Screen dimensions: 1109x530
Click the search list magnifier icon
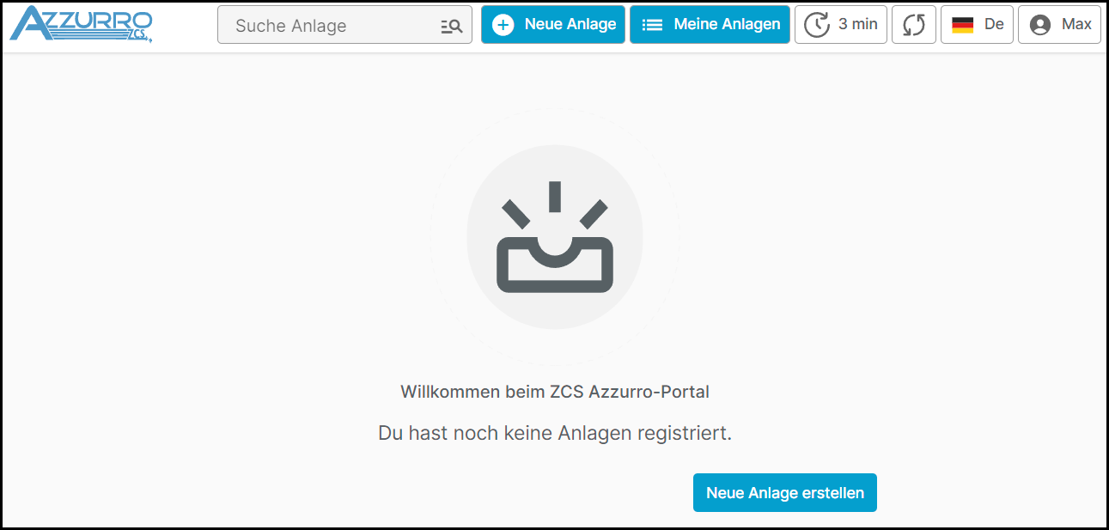pos(451,27)
